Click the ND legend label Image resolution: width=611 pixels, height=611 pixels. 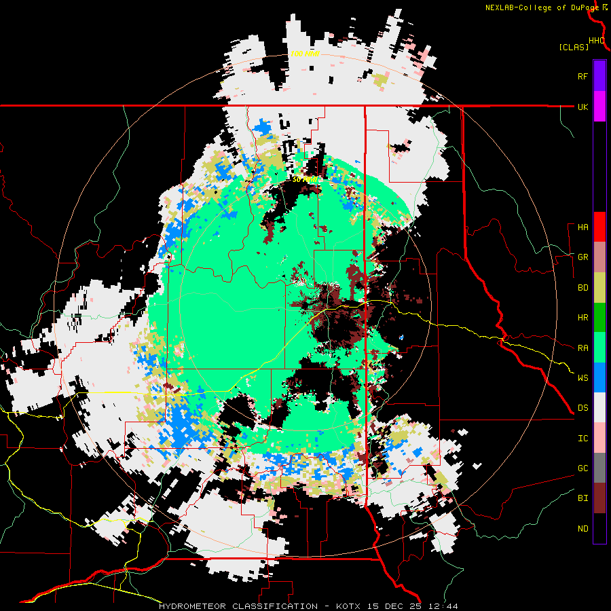click(x=583, y=529)
